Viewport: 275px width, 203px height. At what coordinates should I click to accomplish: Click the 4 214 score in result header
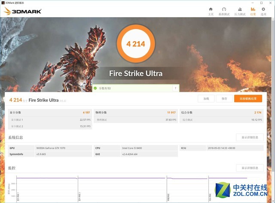(x=15, y=100)
